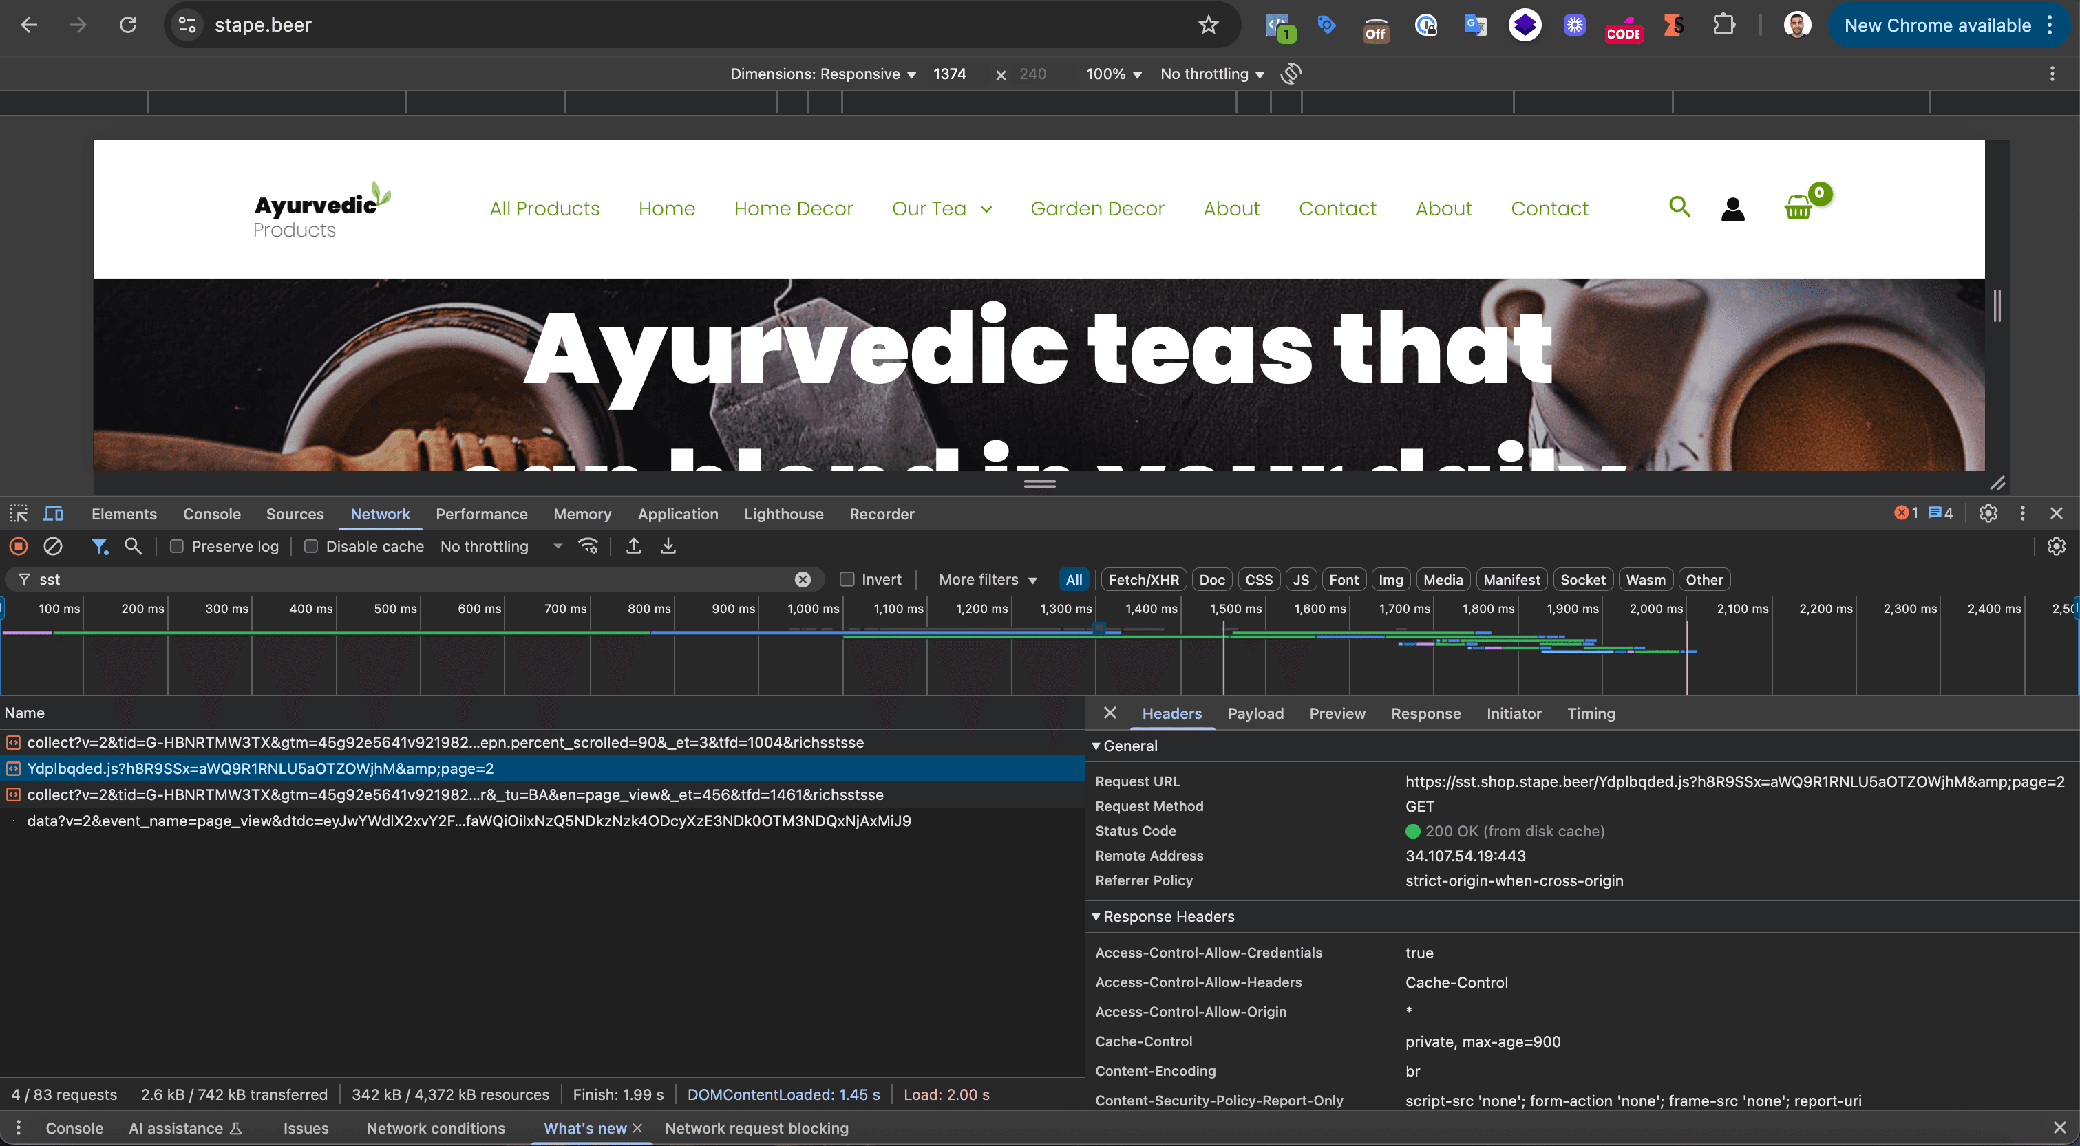Image resolution: width=2080 pixels, height=1146 pixels.
Task: Import HAR file upload icon
Action: 634,546
